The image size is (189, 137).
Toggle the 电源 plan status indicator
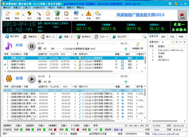[x=89, y=129]
